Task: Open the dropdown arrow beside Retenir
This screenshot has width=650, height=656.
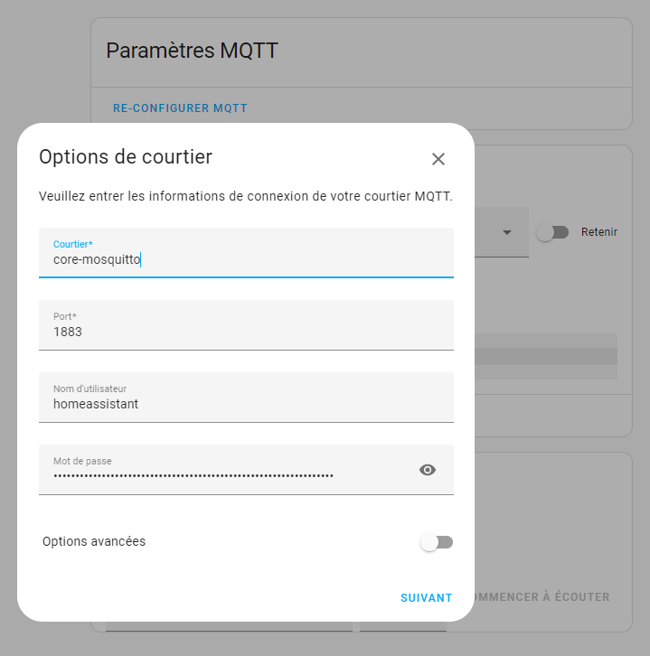Action: pyautogui.click(x=507, y=232)
